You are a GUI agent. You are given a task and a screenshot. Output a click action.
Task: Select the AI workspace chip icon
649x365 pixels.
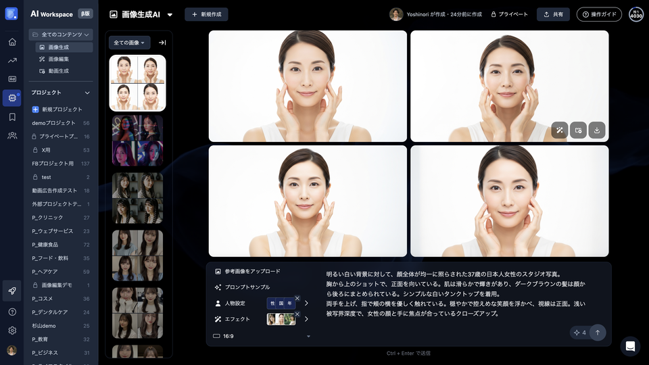click(12, 98)
